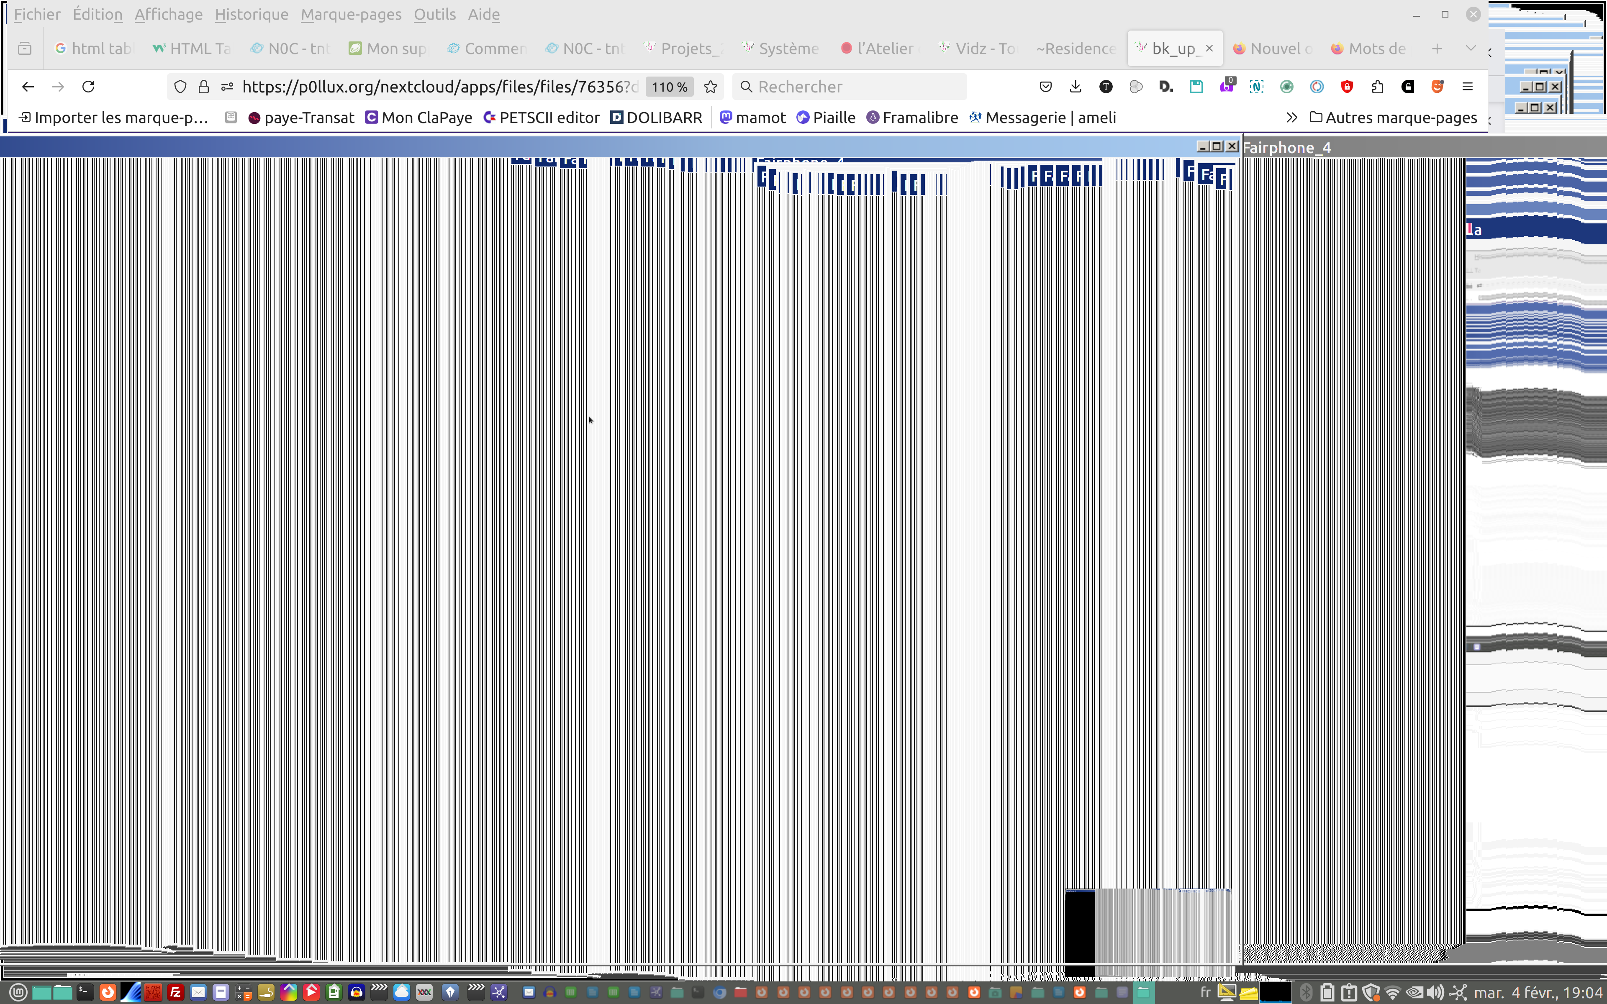1607x1004 pixels.
Task: Click the Pocket save icon
Action: 1045,87
